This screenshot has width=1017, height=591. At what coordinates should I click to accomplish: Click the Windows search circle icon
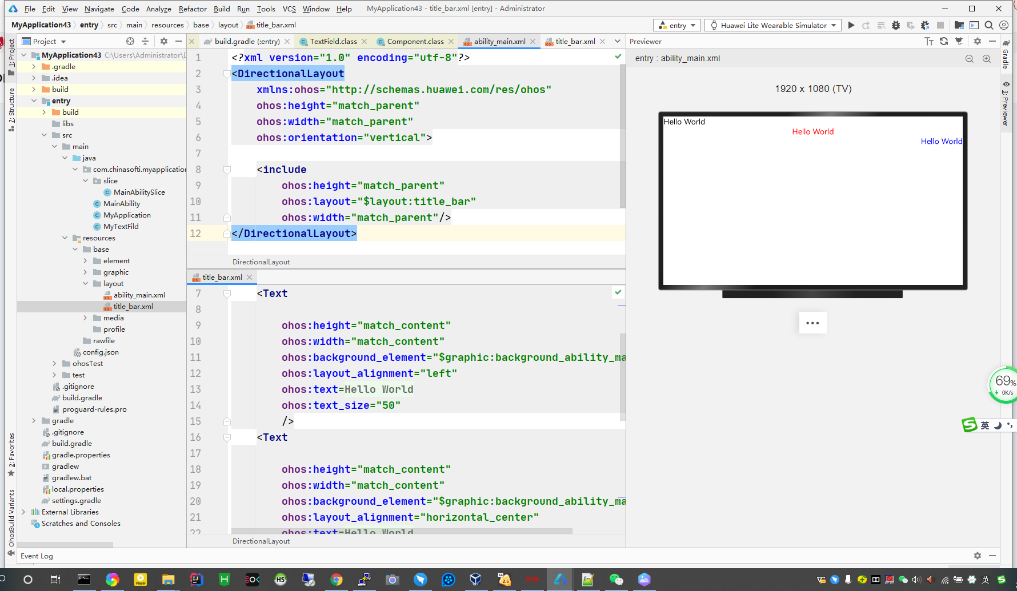pyautogui.click(x=27, y=580)
